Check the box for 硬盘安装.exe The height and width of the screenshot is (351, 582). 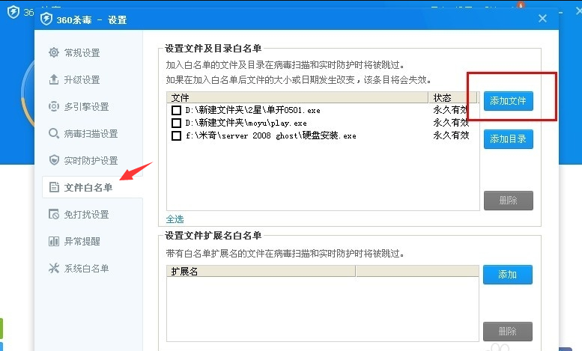point(176,135)
